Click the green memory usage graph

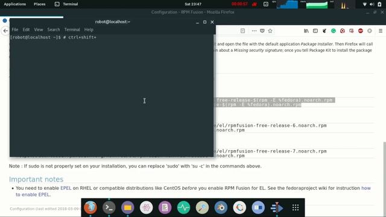click(x=317, y=4)
